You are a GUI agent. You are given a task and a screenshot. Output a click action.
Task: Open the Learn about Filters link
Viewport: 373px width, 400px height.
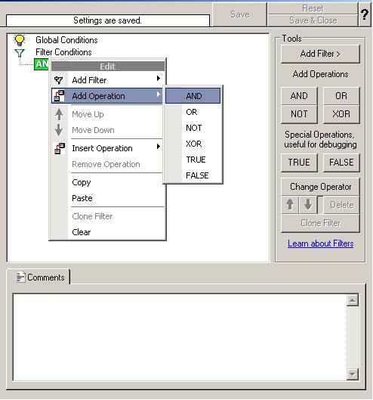(x=320, y=243)
